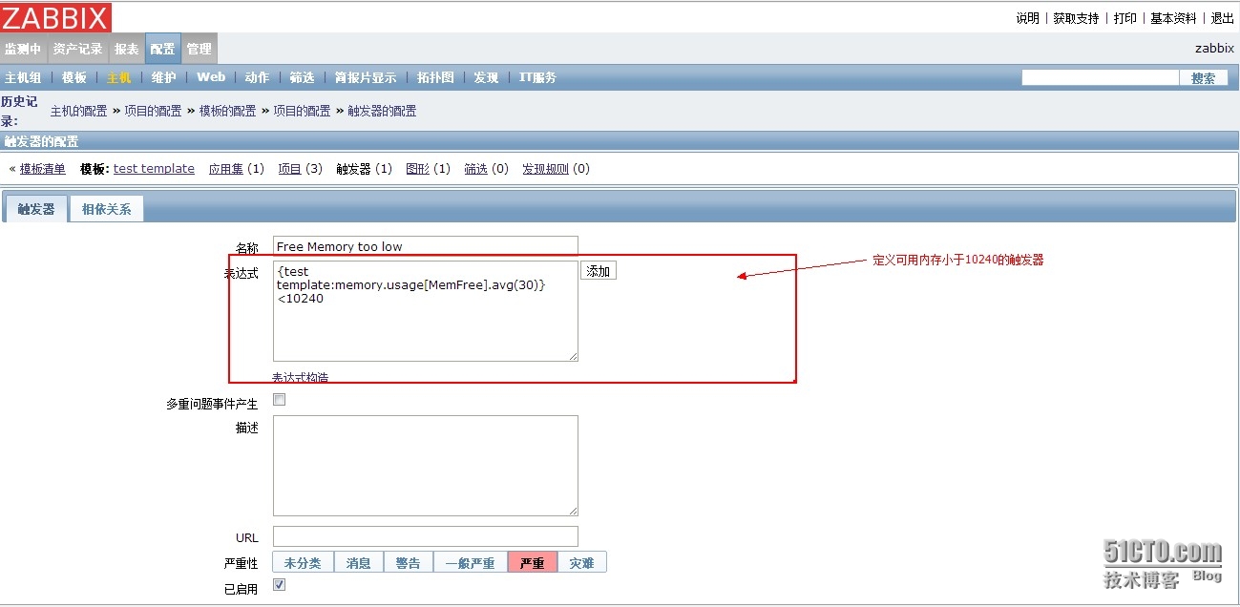Open the 说明 help link
Image resolution: width=1240 pixels, height=607 pixels.
(x=1027, y=18)
